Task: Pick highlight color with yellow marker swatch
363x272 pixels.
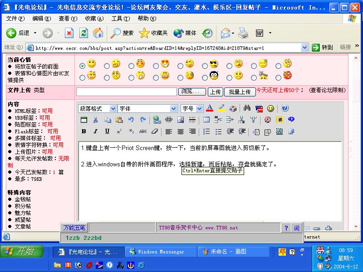Action: [x=221, y=108]
